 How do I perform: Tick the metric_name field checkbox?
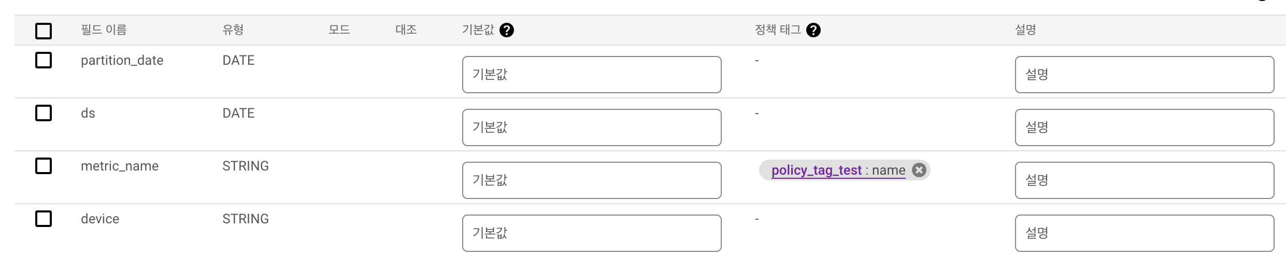(x=44, y=166)
